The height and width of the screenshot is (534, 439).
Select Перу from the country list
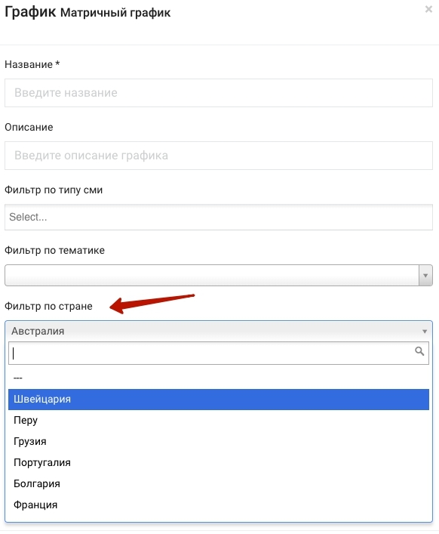[219, 420]
